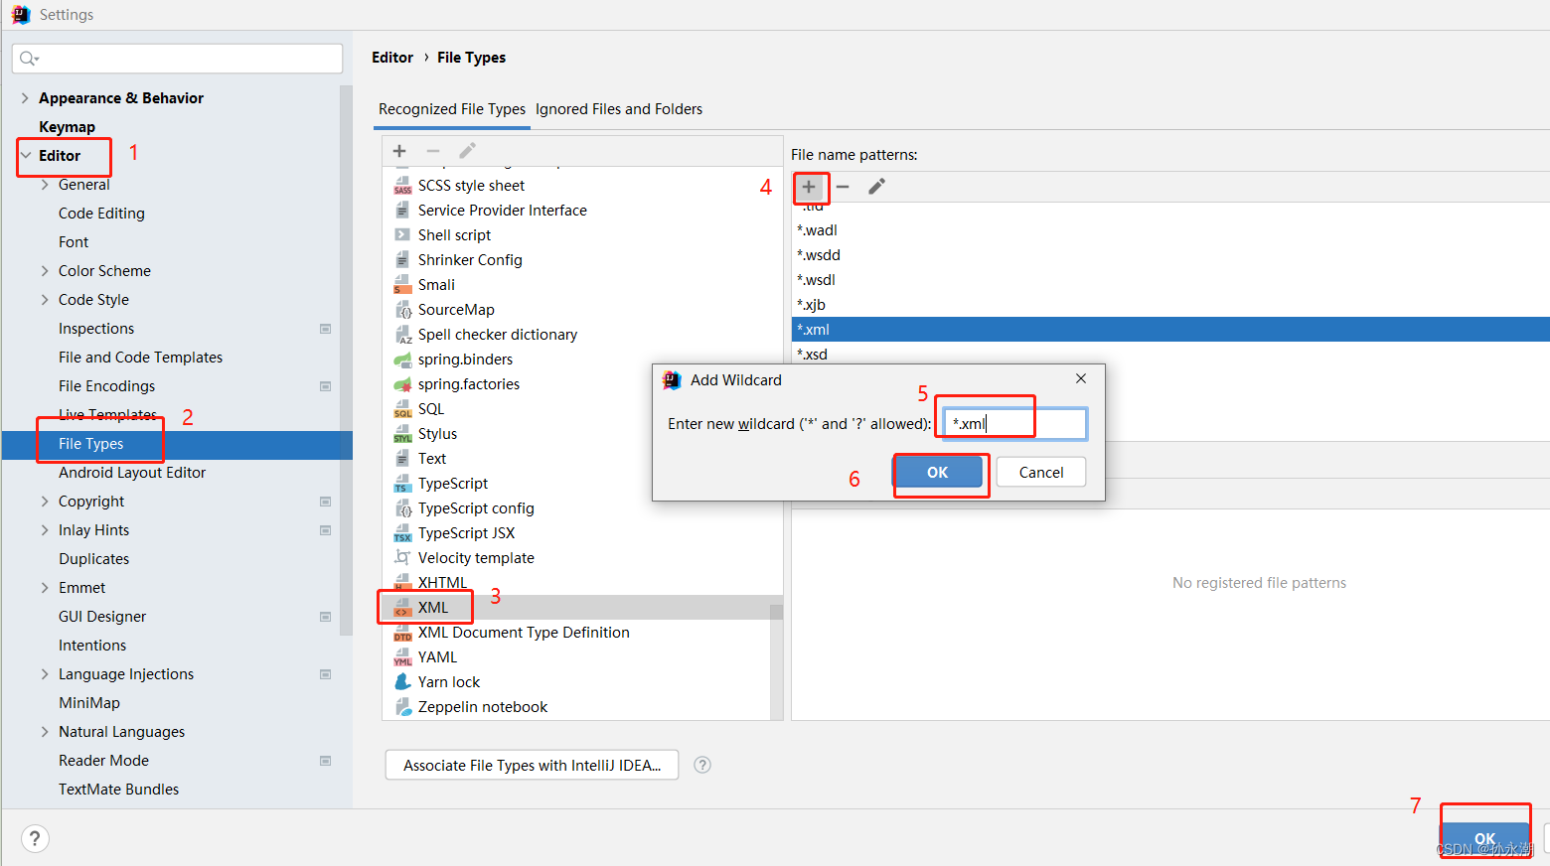Expand the Appearance & Behavior section

coord(25,98)
